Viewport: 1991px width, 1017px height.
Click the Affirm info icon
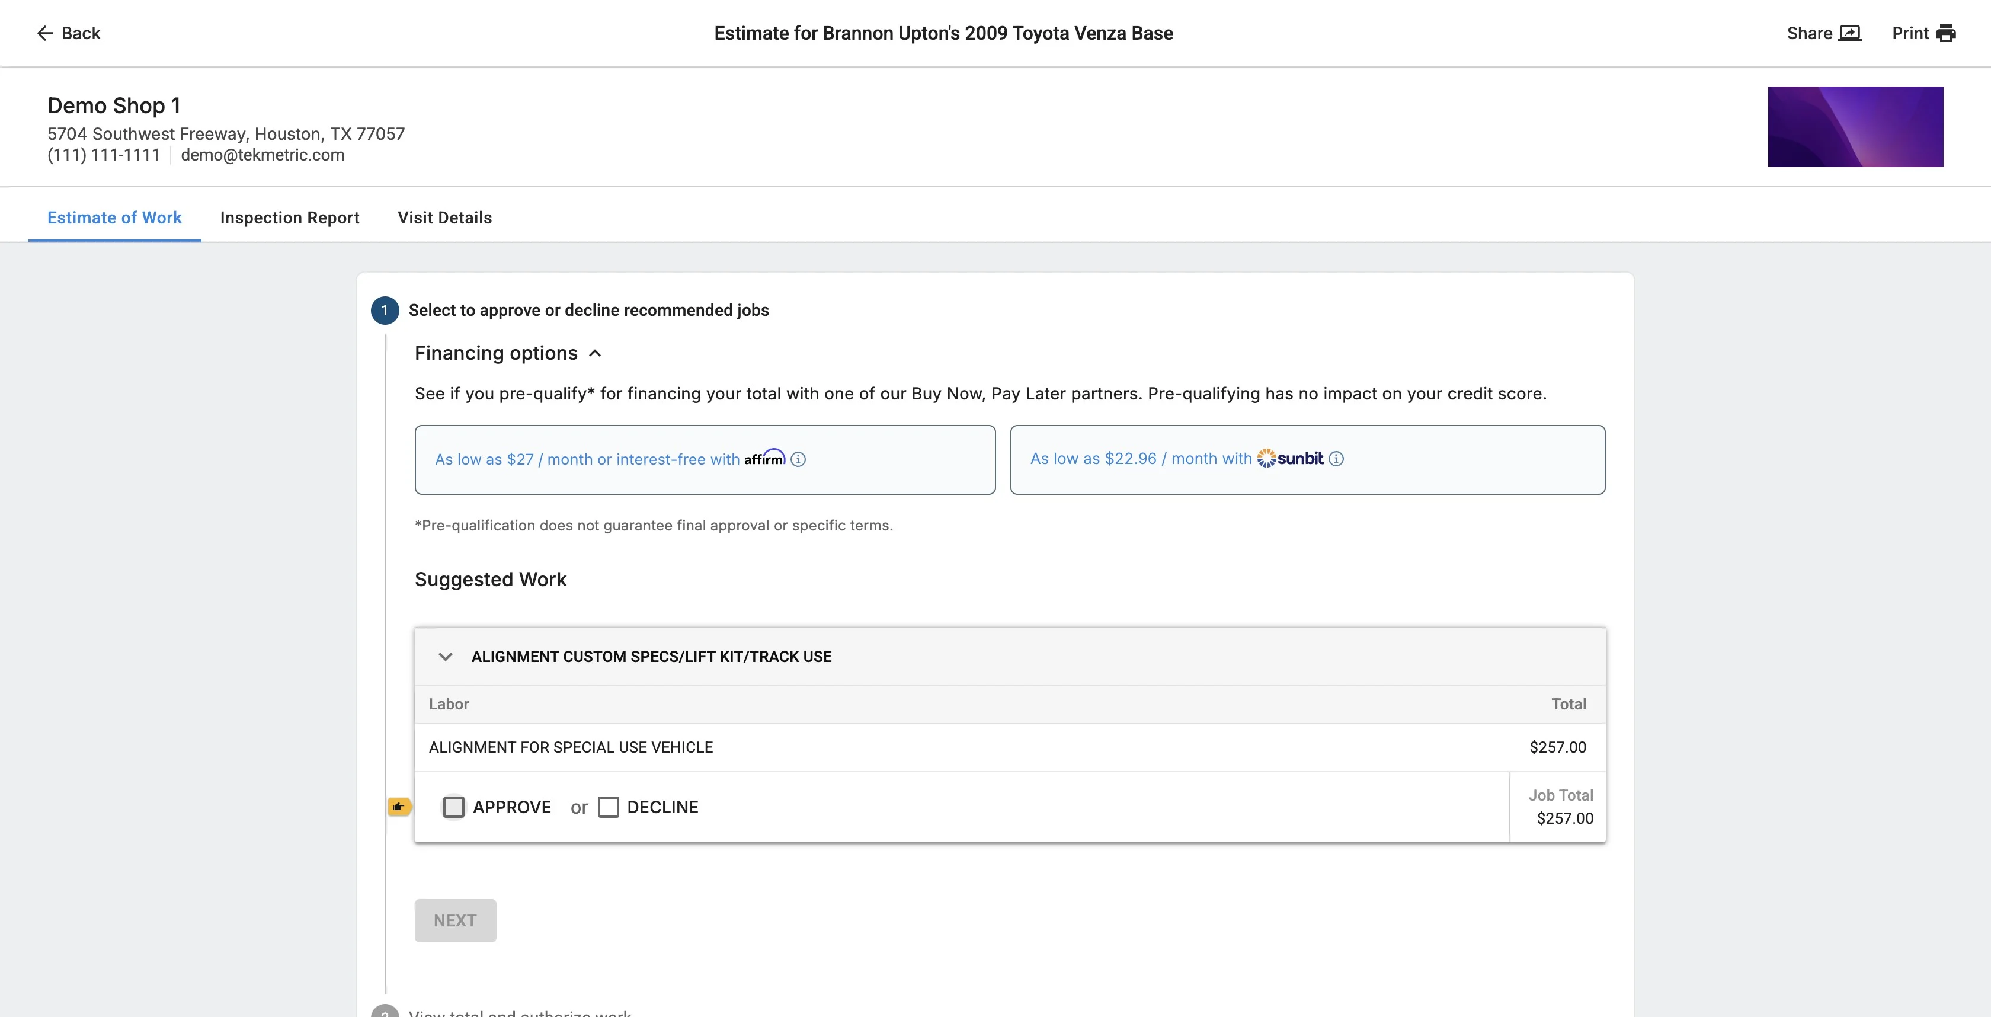(798, 459)
